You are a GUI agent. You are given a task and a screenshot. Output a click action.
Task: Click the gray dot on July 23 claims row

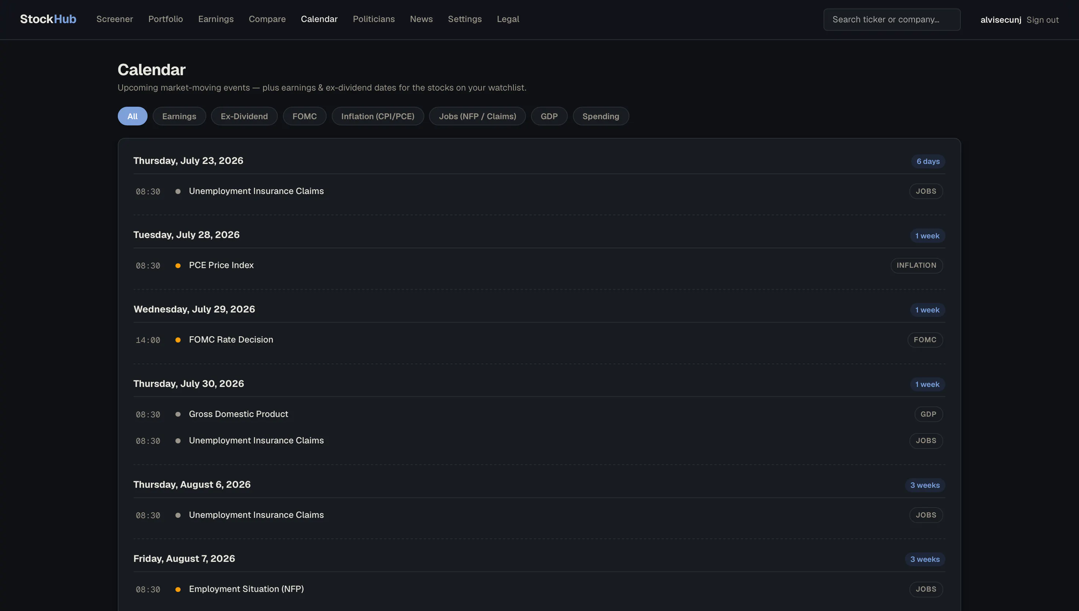point(178,191)
